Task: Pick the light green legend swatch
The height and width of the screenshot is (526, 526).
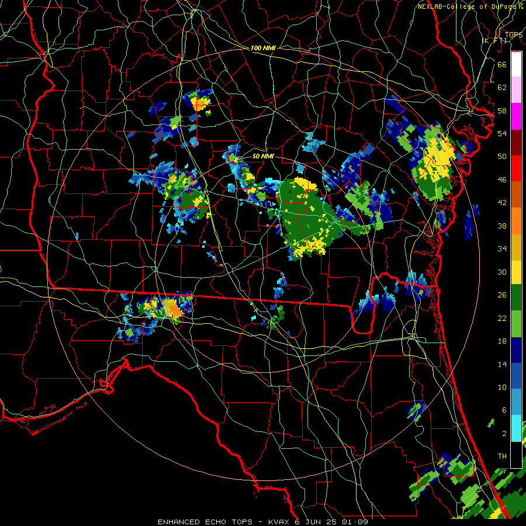Action: coord(516,324)
